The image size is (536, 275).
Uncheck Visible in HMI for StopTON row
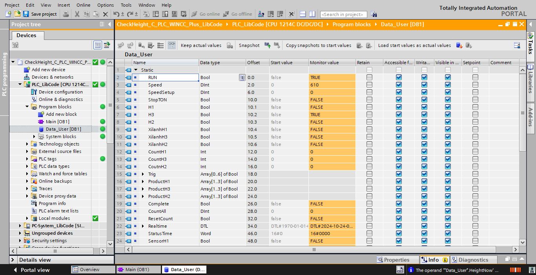pyautogui.click(x=448, y=100)
